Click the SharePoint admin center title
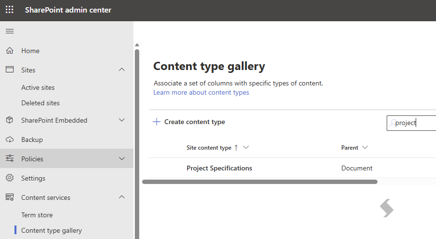Viewport: 436px width, 239px height. [x=68, y=10]
